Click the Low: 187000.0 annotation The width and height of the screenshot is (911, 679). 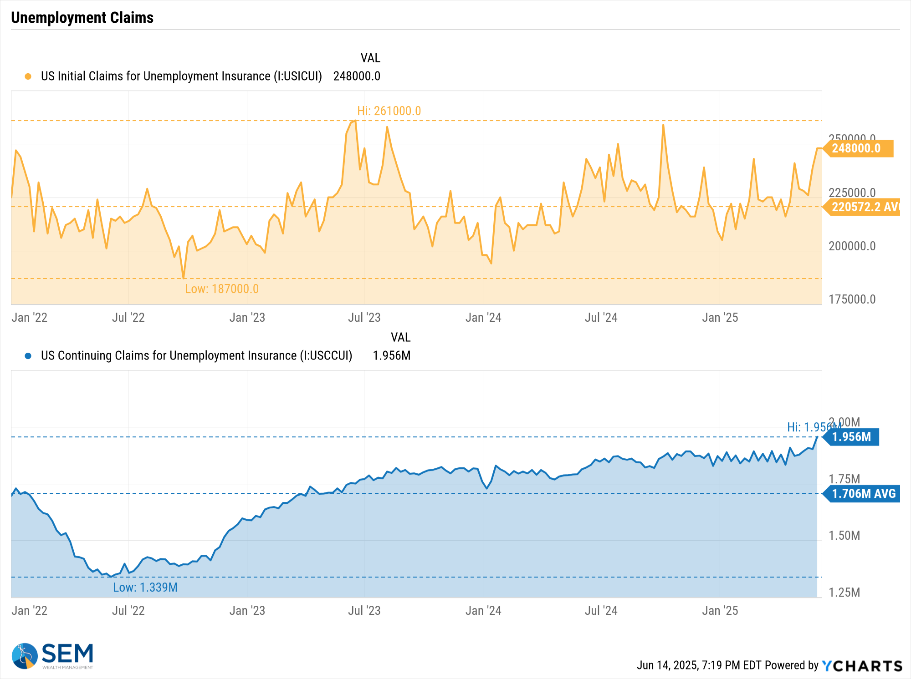[x=222, y=289]
